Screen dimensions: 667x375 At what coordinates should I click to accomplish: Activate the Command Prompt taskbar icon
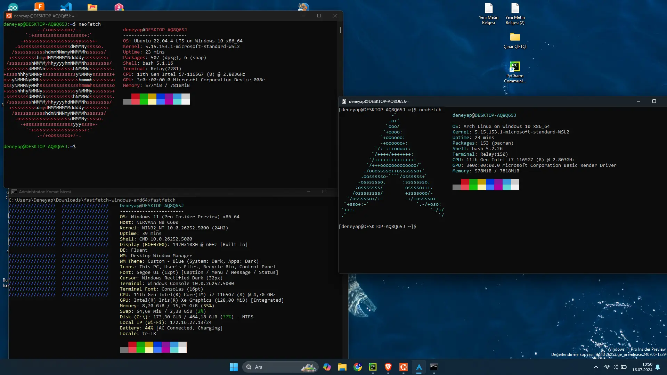click(x=434, y=367)
